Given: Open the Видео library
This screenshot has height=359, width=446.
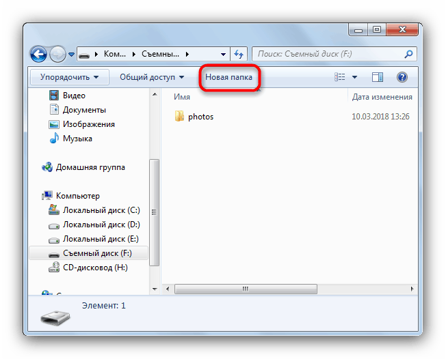Looking at the screenshot, I should coord(74,96).
